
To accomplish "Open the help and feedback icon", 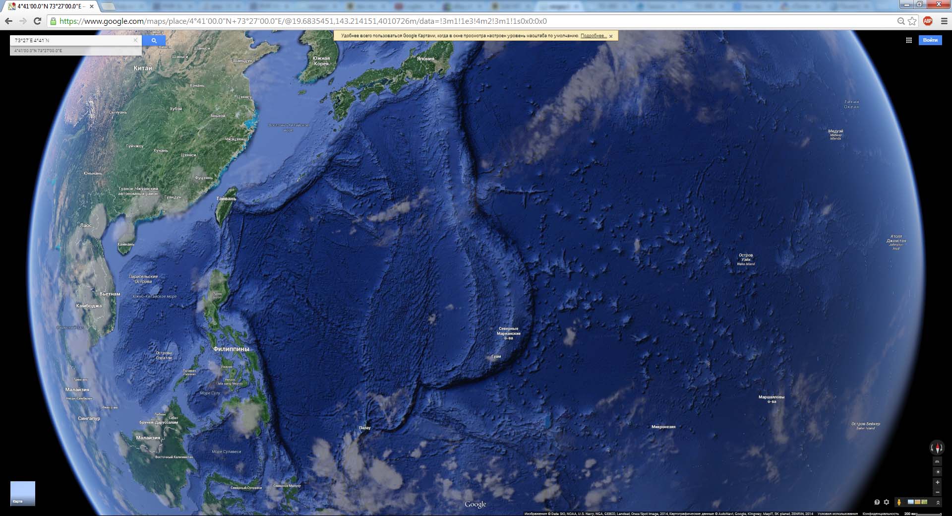I will click(x=877, y=502).
